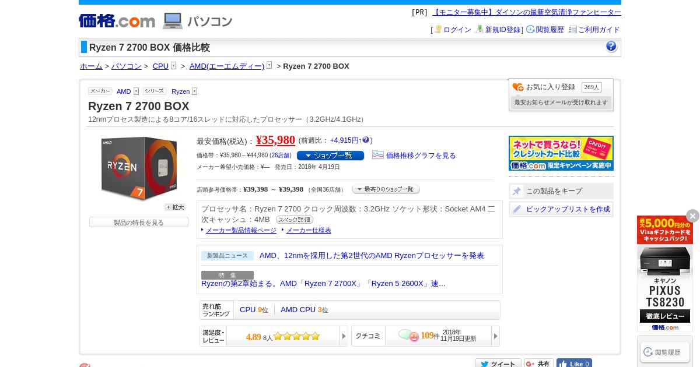This screenshot has width=700, height=367.
Task: Click the clock icon beside 閲覧履歴 at top
Action: (x=530, y=29)
